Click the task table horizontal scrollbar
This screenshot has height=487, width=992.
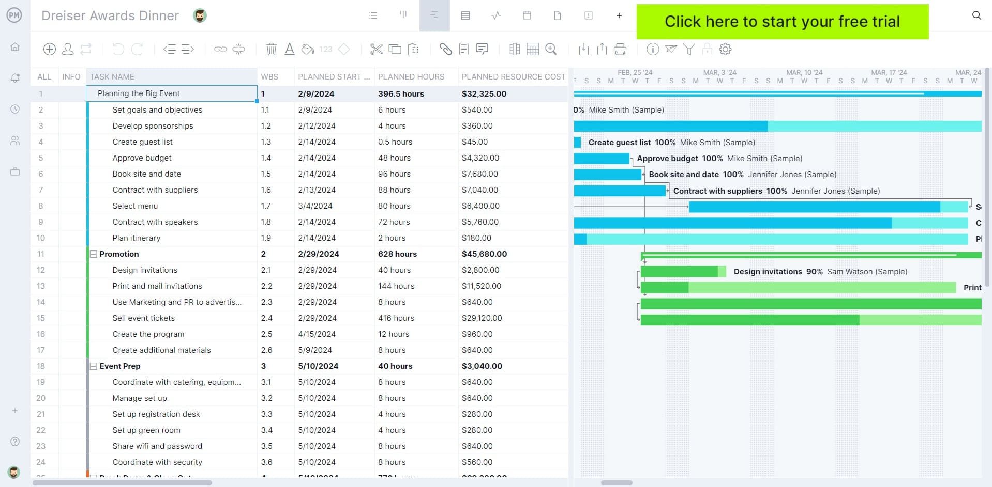[x=122, y=483]
